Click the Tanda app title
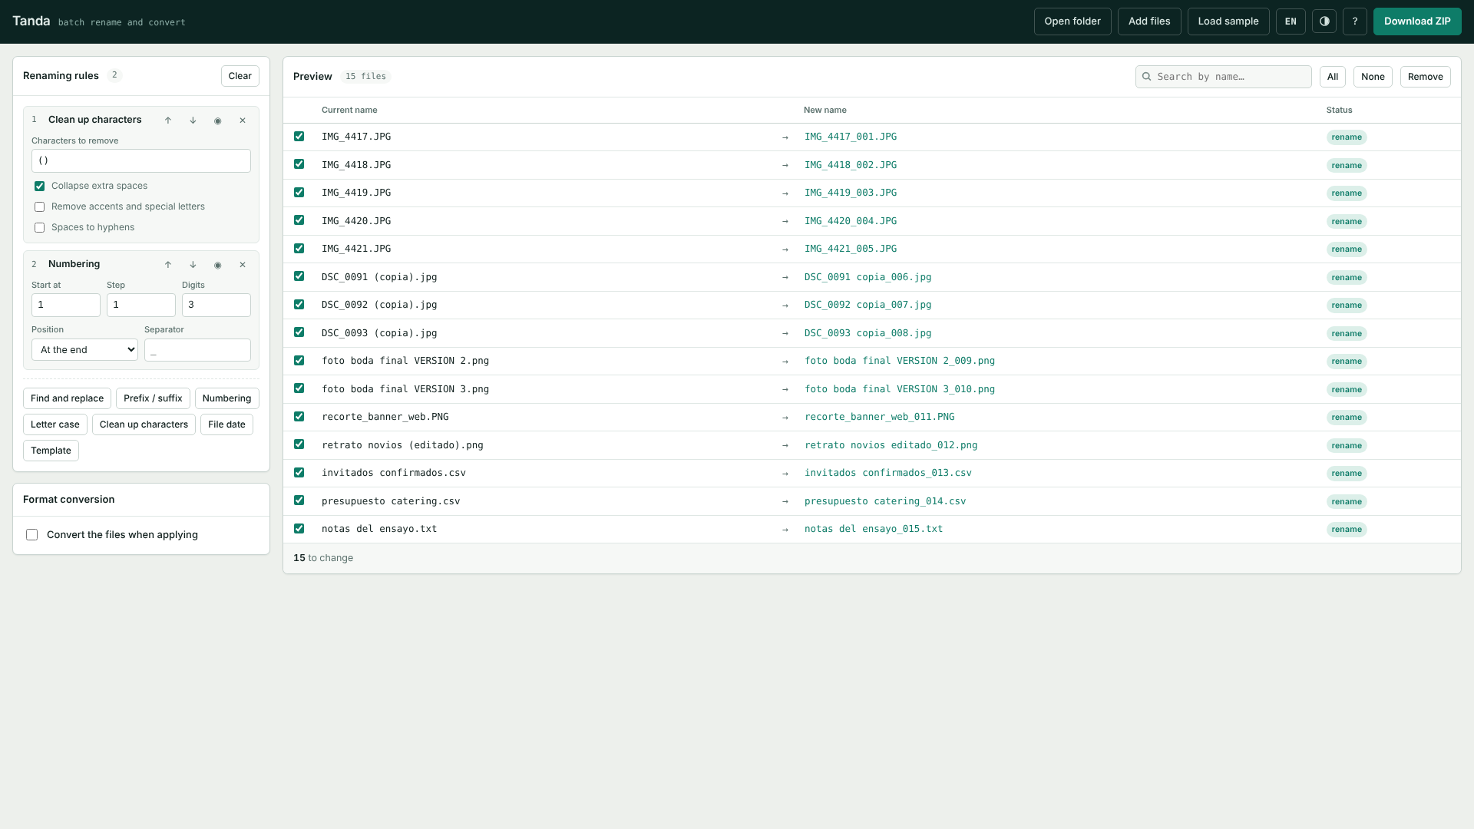Viewport: 1474px width, 829px height. (x=31, y=21)
